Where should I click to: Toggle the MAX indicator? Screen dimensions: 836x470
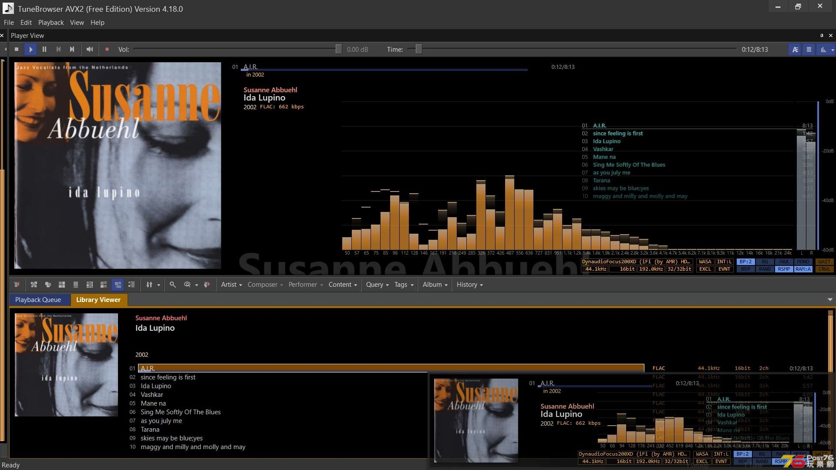click(784, 262)
